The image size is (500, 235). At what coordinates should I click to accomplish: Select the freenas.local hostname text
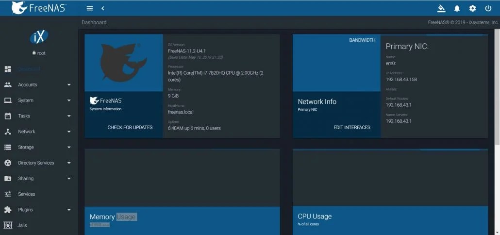[x=181, y=112]
